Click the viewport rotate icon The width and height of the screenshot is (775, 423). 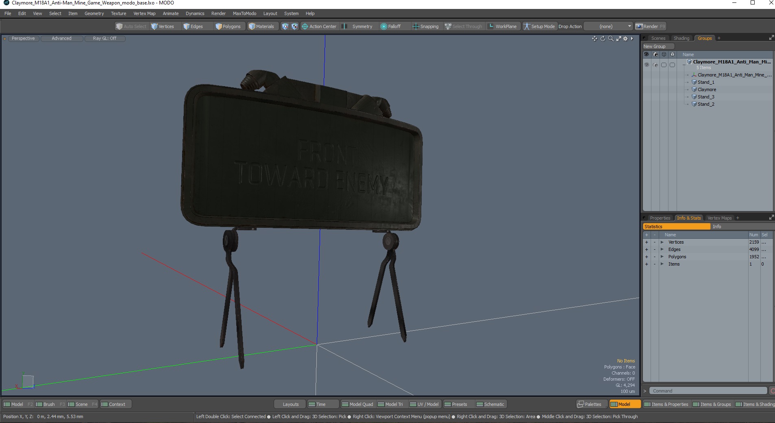point(603,39)
